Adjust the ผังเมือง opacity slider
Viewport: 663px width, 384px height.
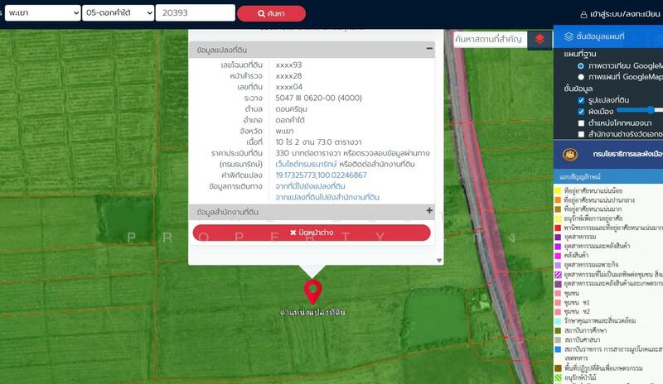click(x=651, y=109)
